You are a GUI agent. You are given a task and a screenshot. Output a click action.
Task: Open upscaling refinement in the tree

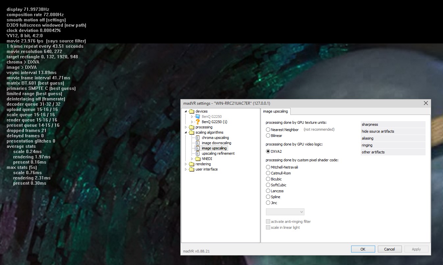coord(218,153)
